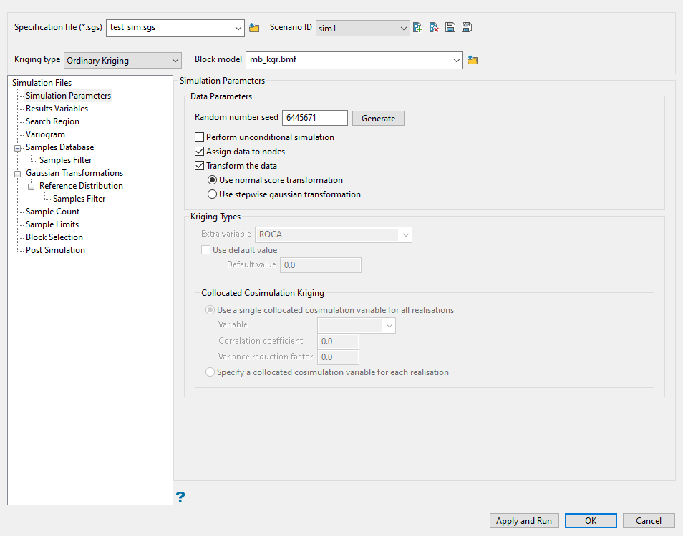Image resolution: width=683 pixels, height=536 pixels.
Task: Open the Post Simulation settings page
Action: click(55, 249)
